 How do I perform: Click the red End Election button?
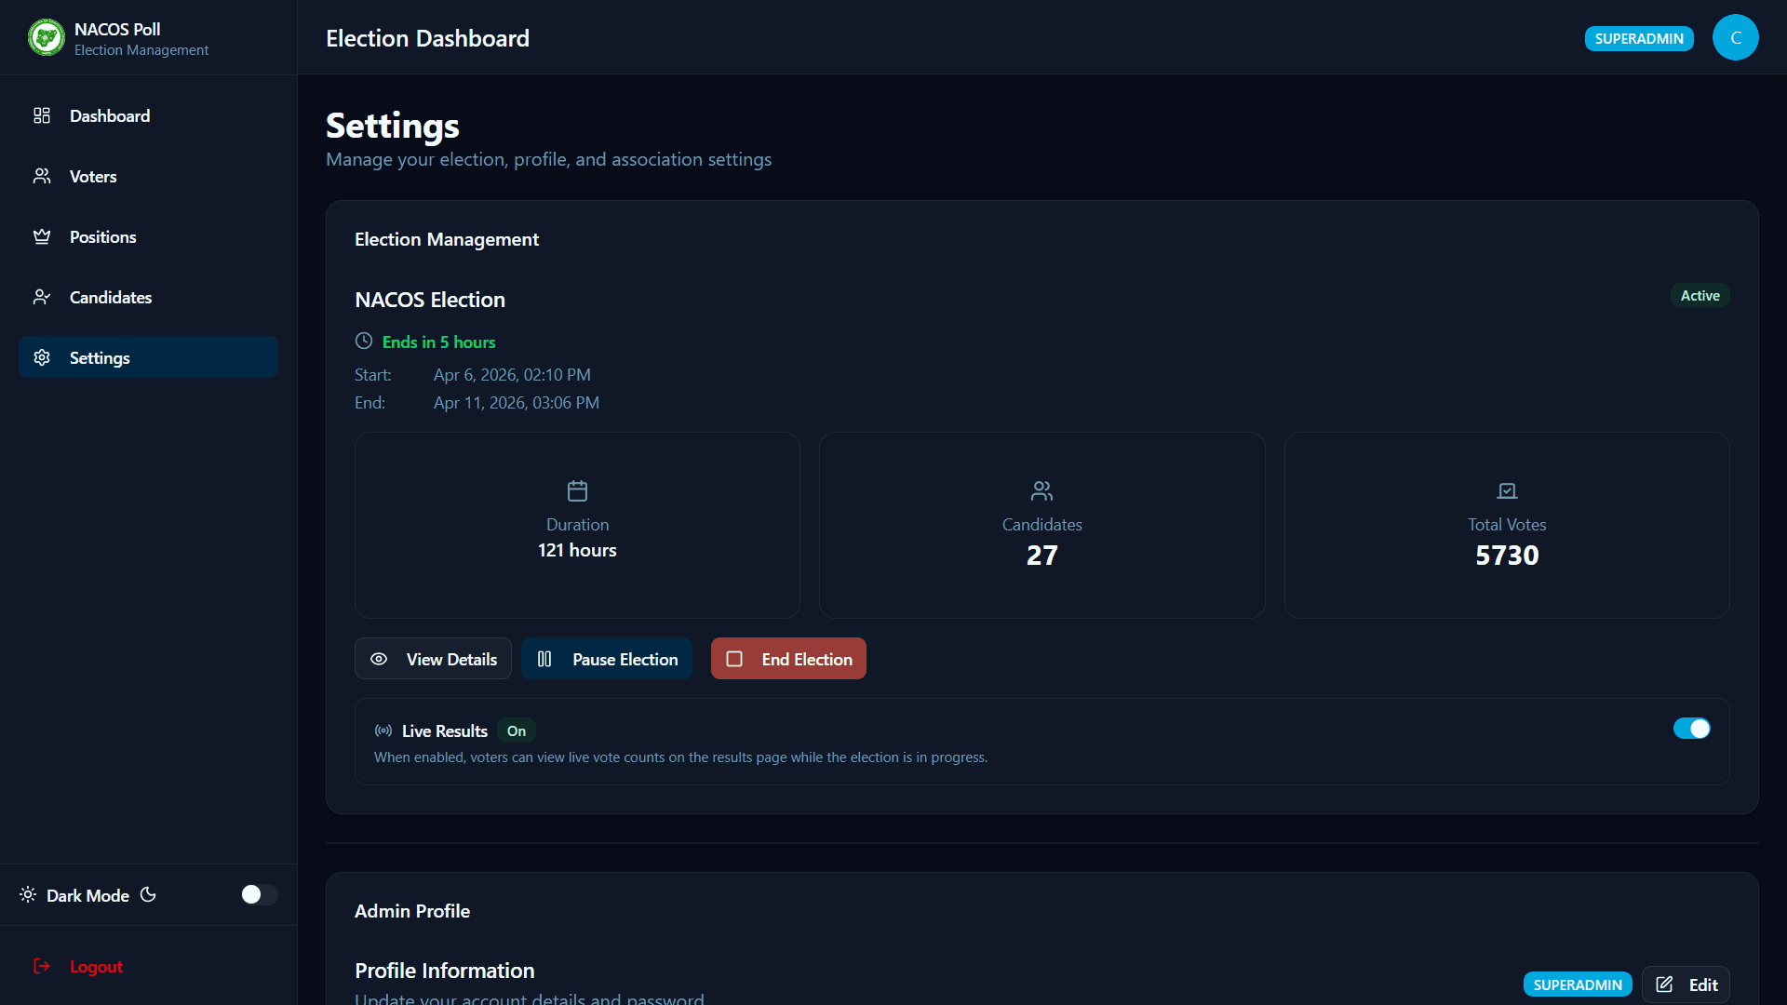click(788, 659)
